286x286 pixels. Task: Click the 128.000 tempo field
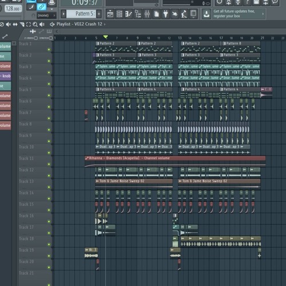13,9
